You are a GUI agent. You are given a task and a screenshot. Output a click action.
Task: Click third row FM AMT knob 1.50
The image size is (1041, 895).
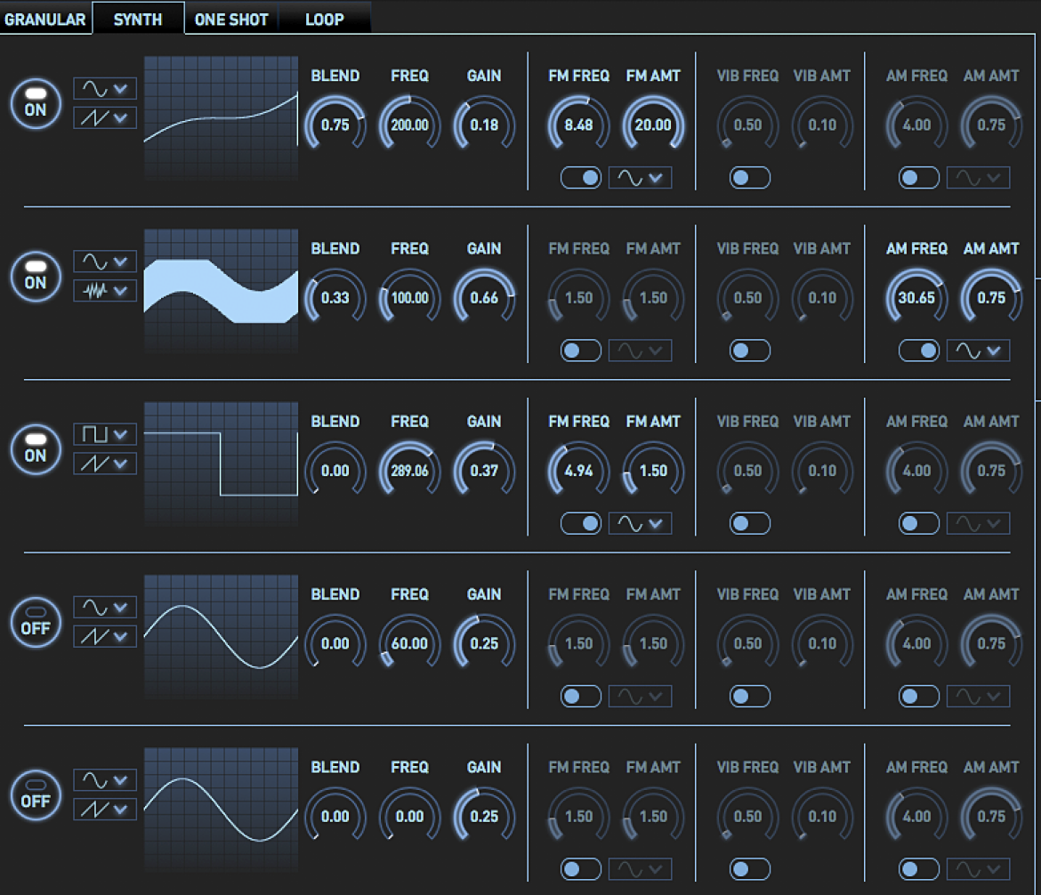(x=653, y=470)
